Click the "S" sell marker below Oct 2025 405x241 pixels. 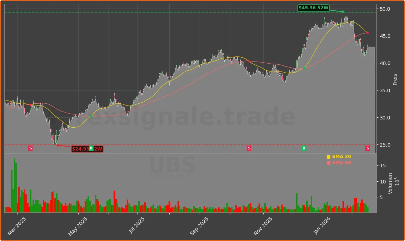tap(248, 148)
